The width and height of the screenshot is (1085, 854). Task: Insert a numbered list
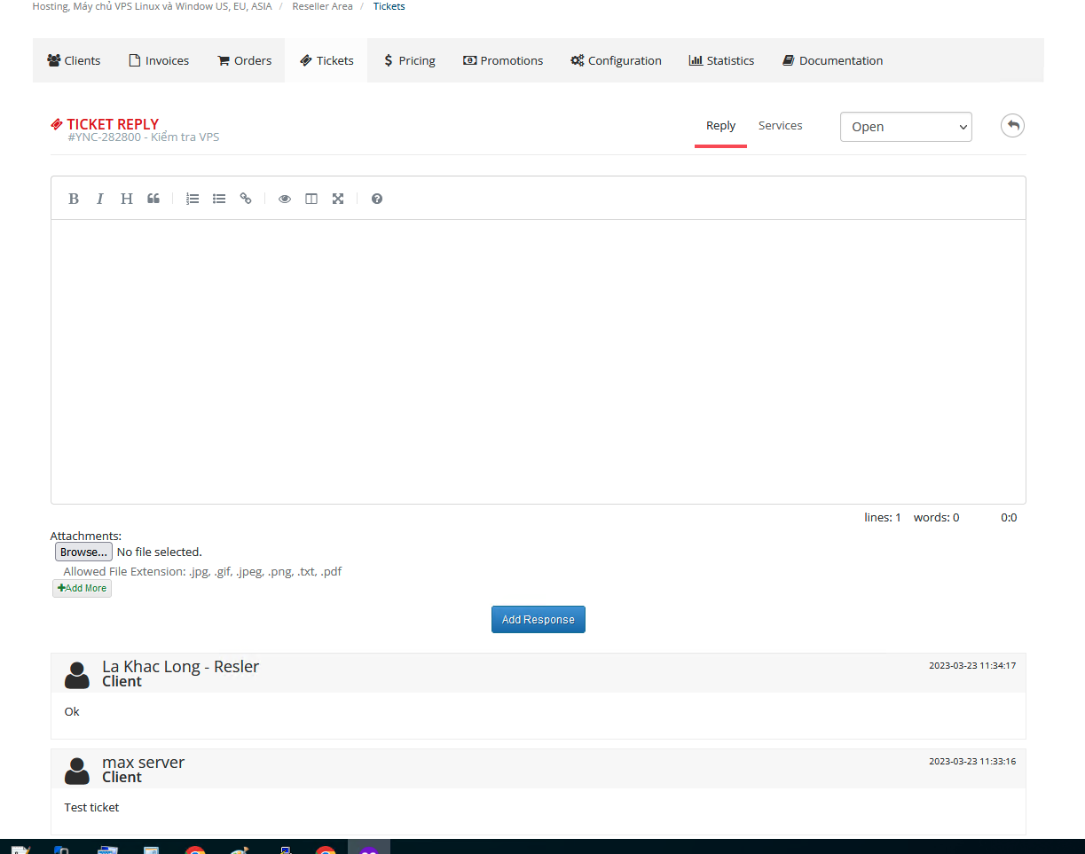(x=193, y=199)
